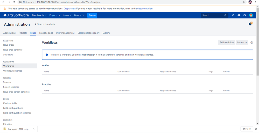Image resolution: width=259 pixels, height=133 pixels.
Task: Open Custom fields in sidebar
Action: [x=10, y=103]
